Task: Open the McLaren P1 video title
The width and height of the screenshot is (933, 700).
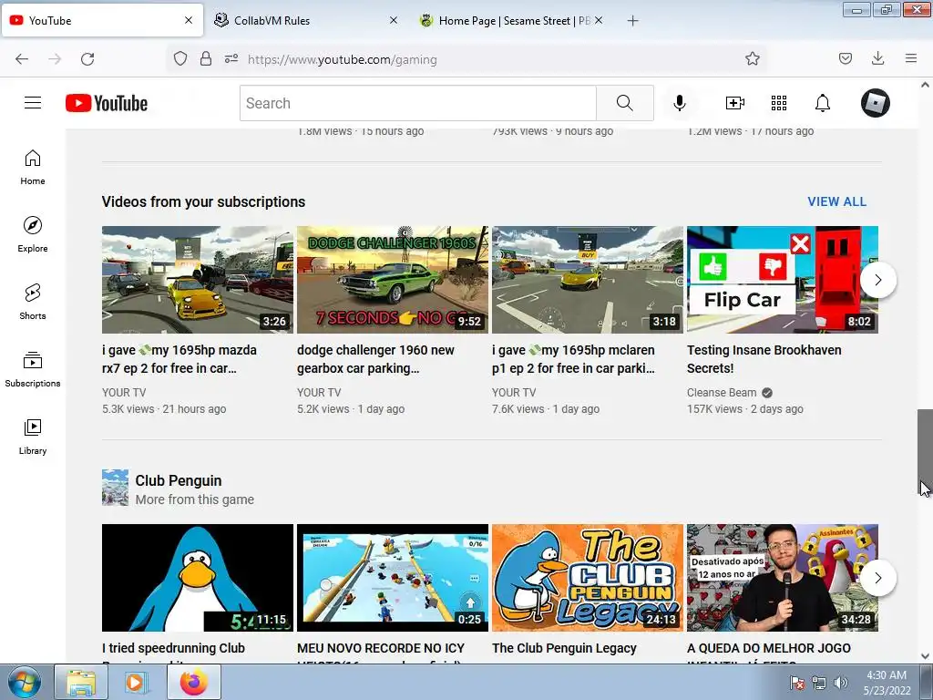Action: coord(574,359)
